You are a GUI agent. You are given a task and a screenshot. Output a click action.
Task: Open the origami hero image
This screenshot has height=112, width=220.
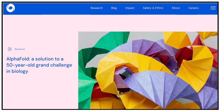(x=148, y=70)
